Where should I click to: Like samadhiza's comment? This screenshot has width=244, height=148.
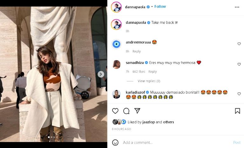pyautogui.click(x=239, y=64)
